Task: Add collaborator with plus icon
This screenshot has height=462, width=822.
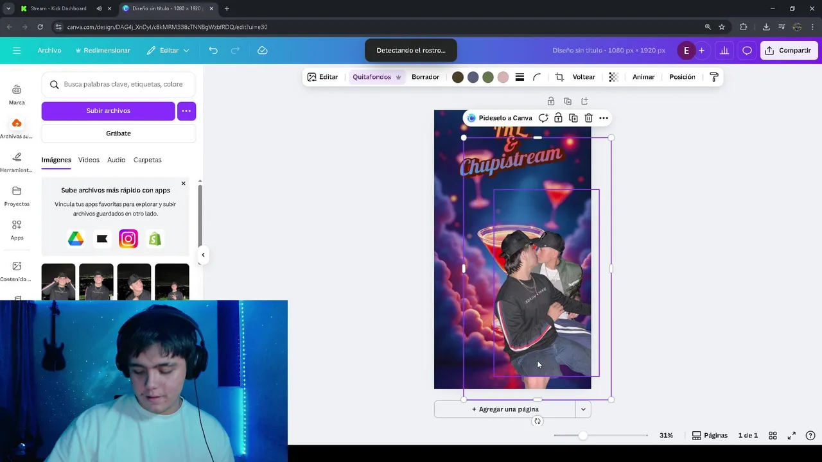Action: tap(701, 50)
